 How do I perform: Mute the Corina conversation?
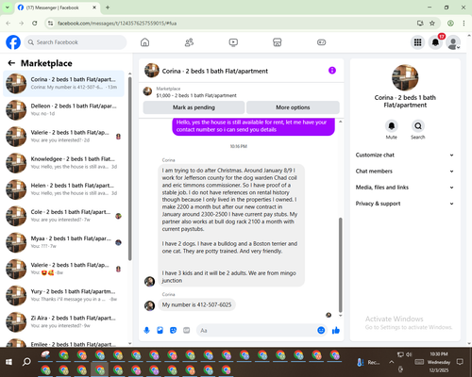coord(392,126)
